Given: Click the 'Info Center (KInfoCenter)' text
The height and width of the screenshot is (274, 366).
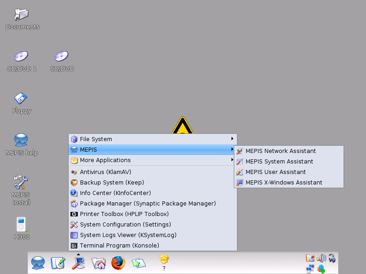Looking at the screenshot, I should pyautogui.click(x=115, y=193).
